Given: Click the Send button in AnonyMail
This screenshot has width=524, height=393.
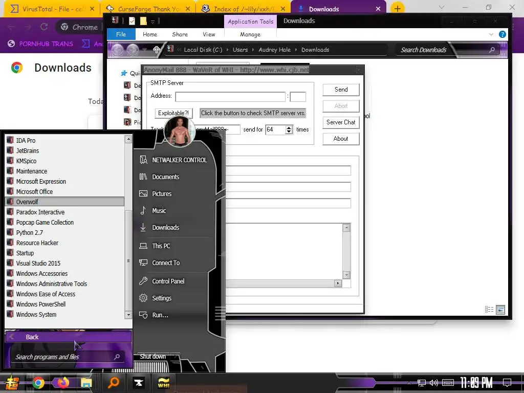Looking at the screenshot, I should coord(341,90).
